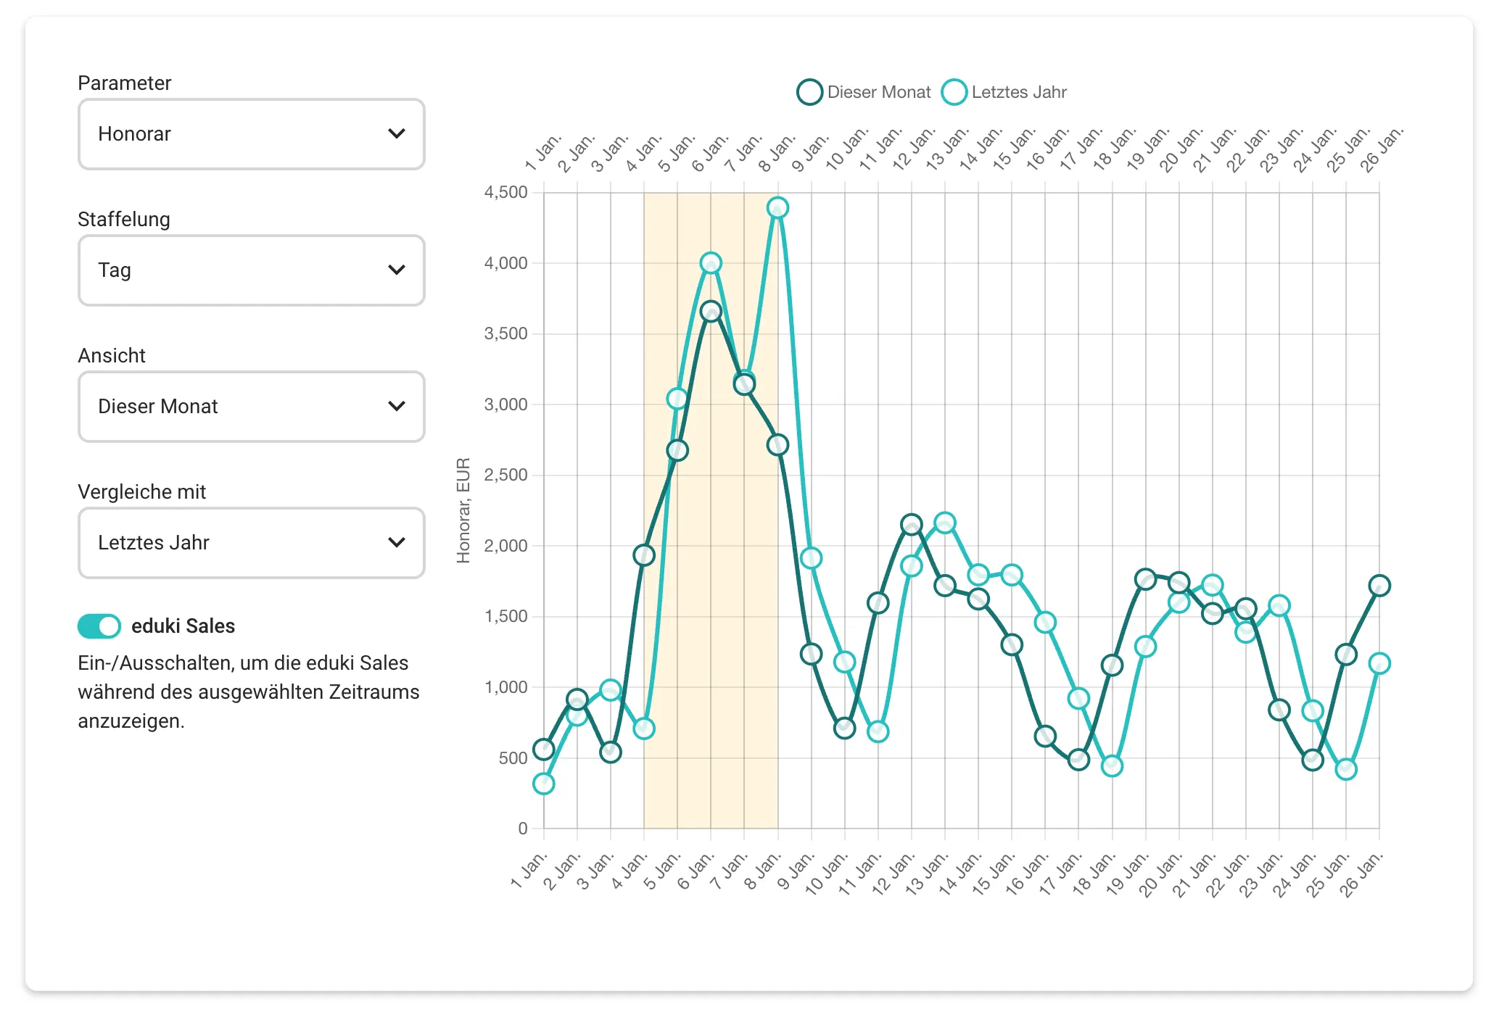Toggle the Letztes Jahr legend circle
Viewport: 1494px width, 1009px height.
pos(954,92)
